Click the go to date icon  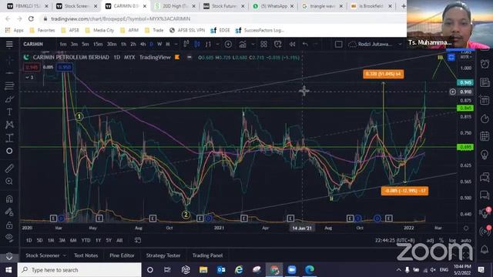tap(138, 240)
